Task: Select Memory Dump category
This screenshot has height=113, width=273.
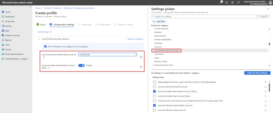Action: click(x=160, y=62)
